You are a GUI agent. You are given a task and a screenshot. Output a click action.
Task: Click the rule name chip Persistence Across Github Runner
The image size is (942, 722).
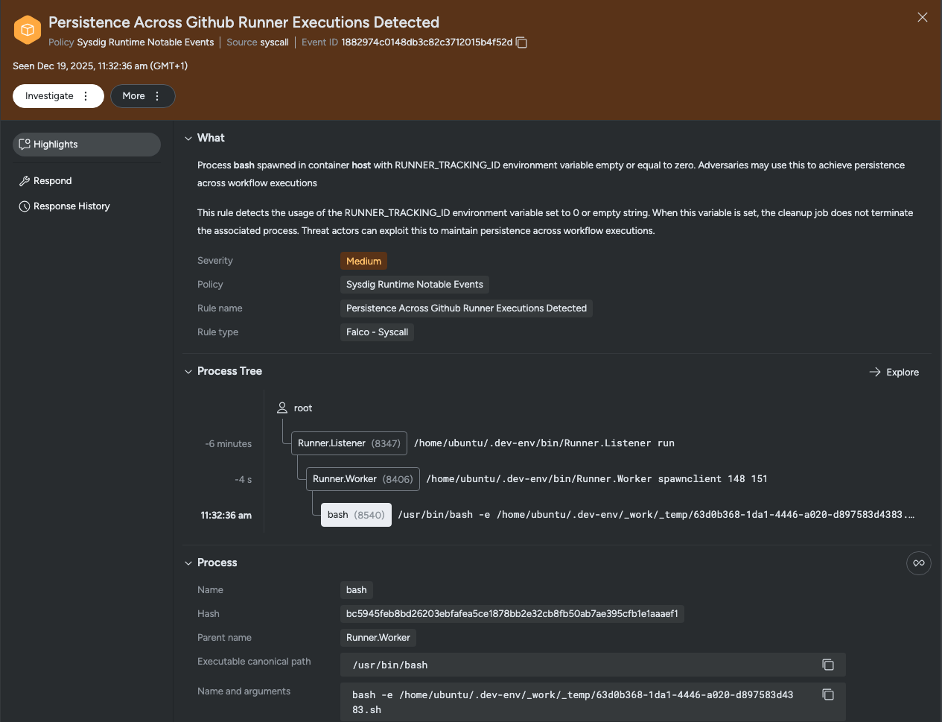pos(466,308)
